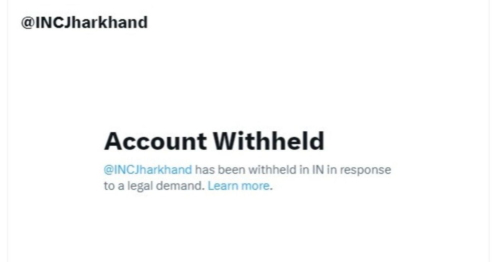Click the bold @INCJharkhand handle at top
Screen dimensions: 492x262
coord(84,23)
